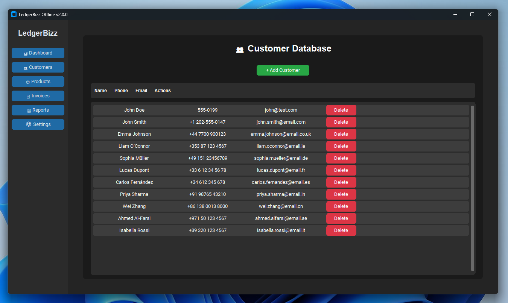
Task: Click the cube icon on Products button
Action: [27, 82]
